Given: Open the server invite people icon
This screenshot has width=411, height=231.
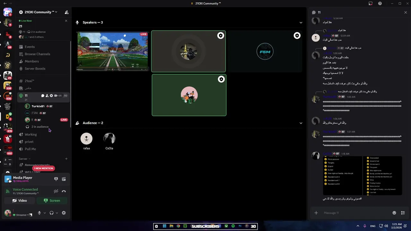Looking at the screenshot, I should 66,12.
